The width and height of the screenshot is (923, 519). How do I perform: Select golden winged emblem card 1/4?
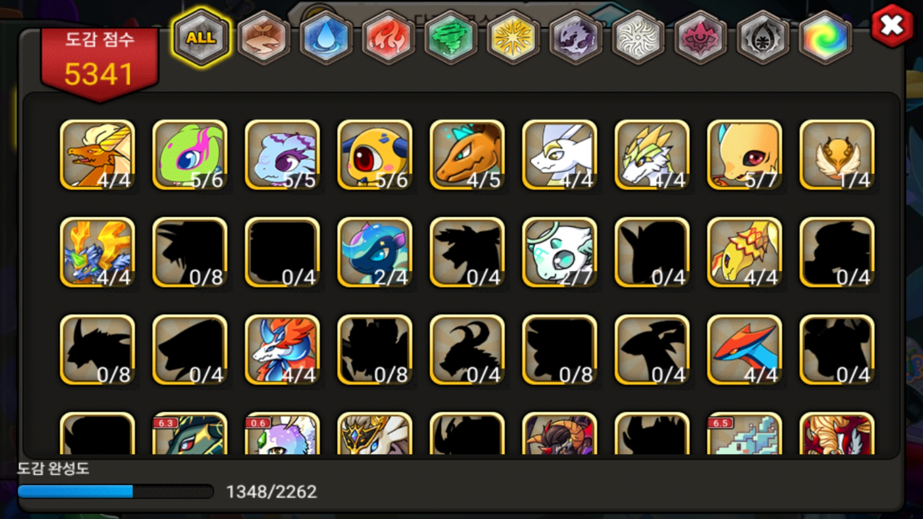837,155
